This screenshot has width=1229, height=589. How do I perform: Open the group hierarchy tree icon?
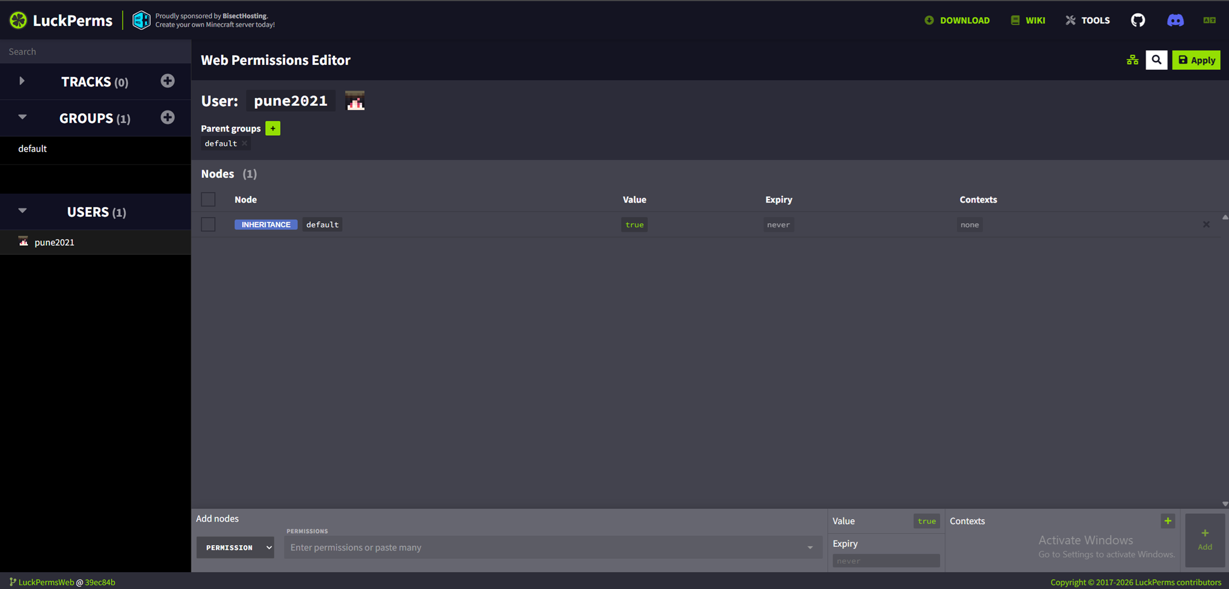(1132, 60)
